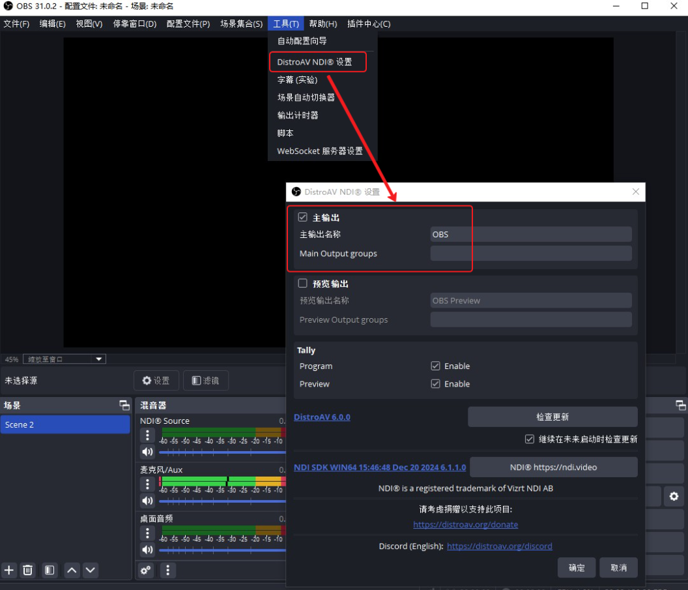Image resolution: width=688 pixels, height=590 pixels.
Task: Click the Main Output groups input field
Action: [531, 254]
